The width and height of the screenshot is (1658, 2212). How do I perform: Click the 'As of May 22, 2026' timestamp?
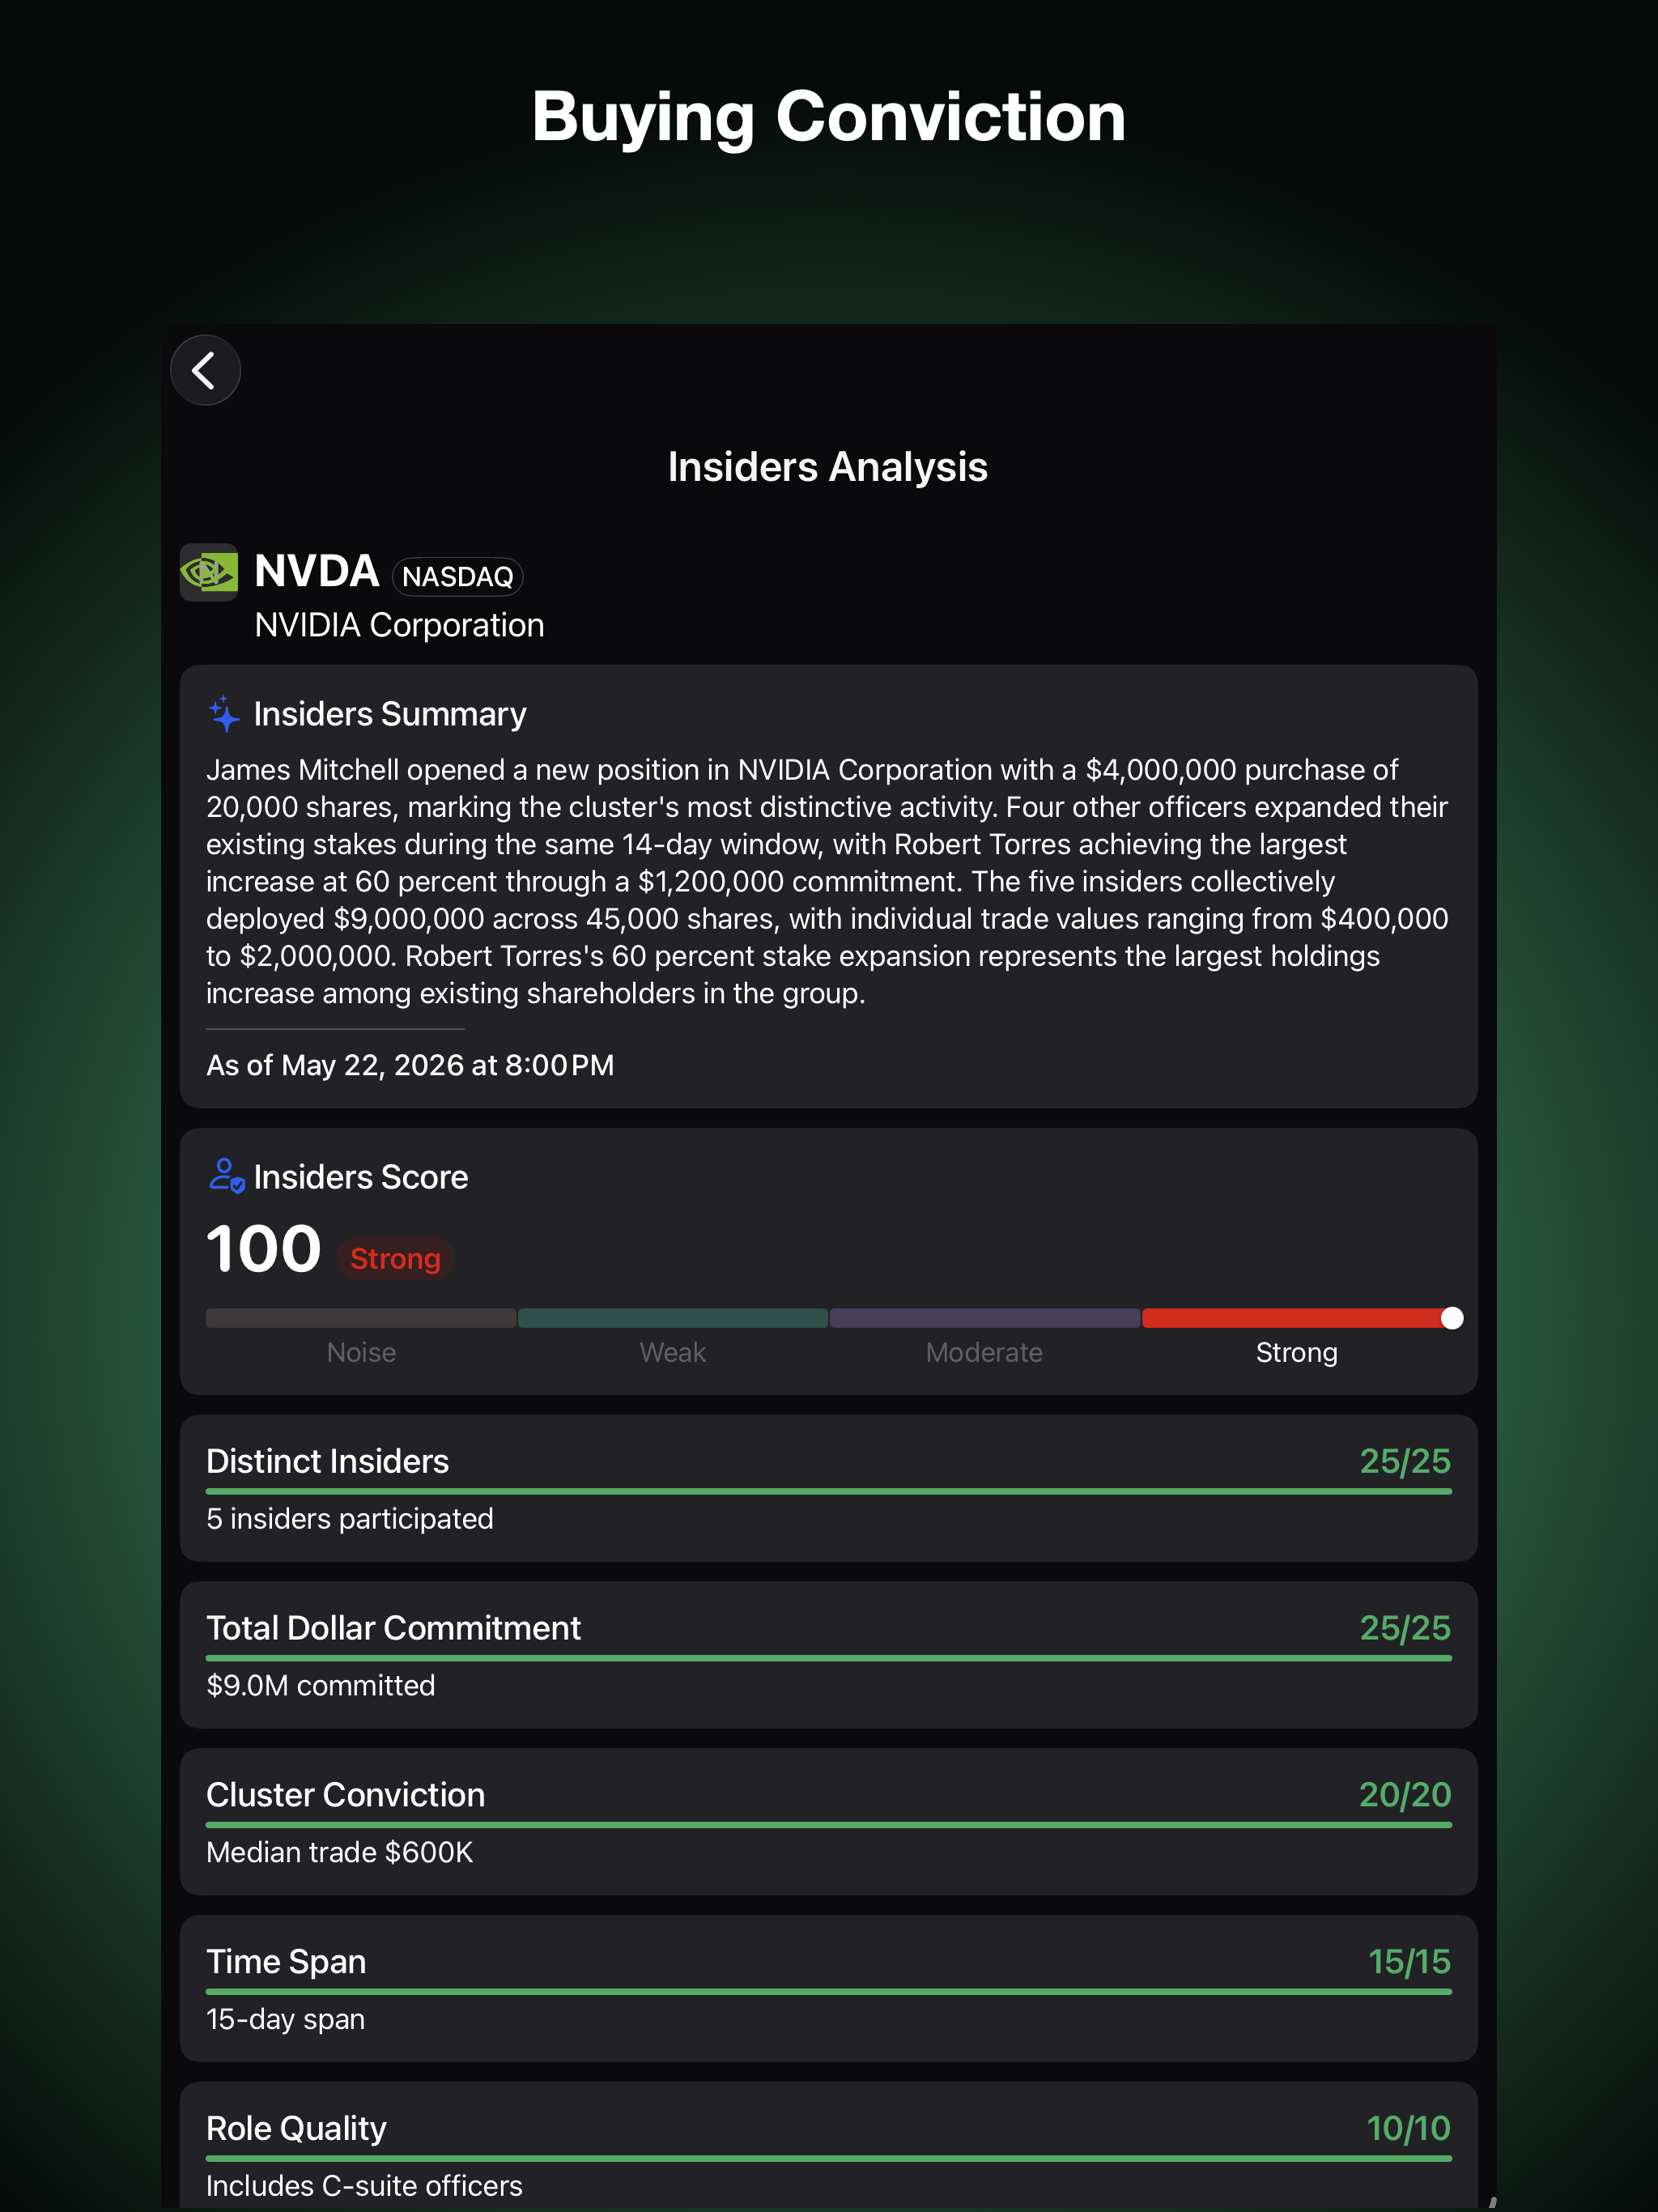[410, 1065]
